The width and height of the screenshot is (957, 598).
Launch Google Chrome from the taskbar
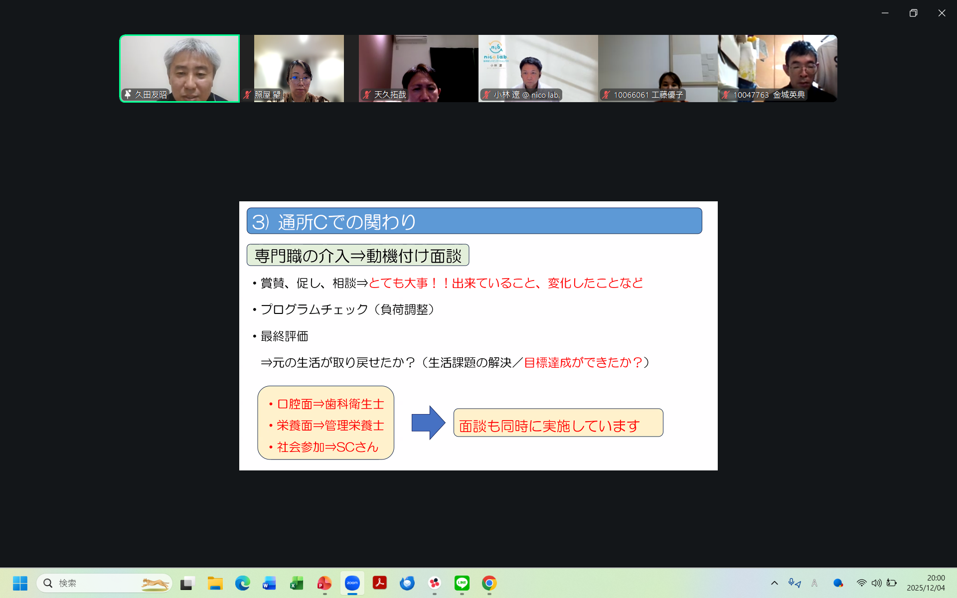pos(489,583)
